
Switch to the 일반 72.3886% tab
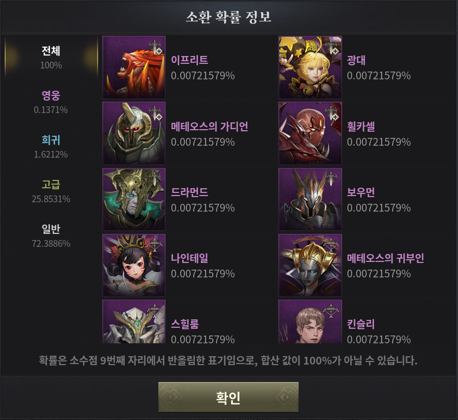coord(51,236)
